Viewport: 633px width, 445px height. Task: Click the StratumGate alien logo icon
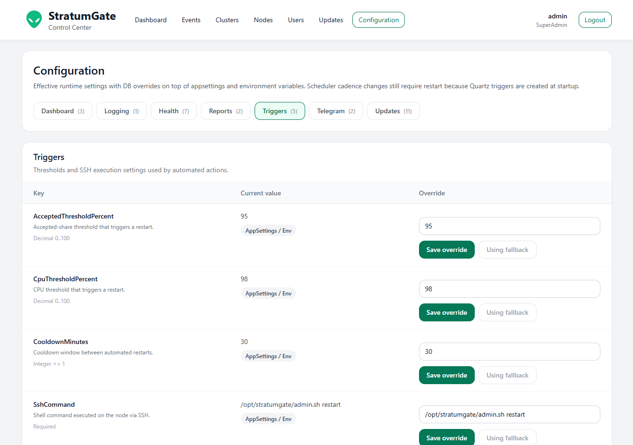click(x=34, y=20)
